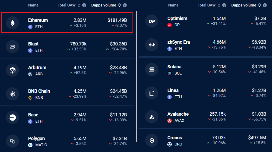Click the zkSync Era arrows icon

coord(152,45)
